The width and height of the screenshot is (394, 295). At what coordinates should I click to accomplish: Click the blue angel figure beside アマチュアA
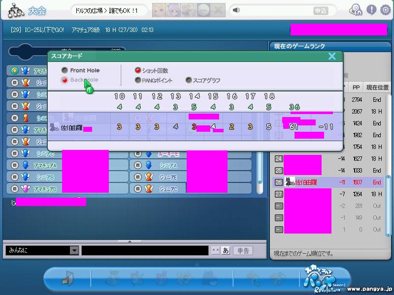pos(26,165)
